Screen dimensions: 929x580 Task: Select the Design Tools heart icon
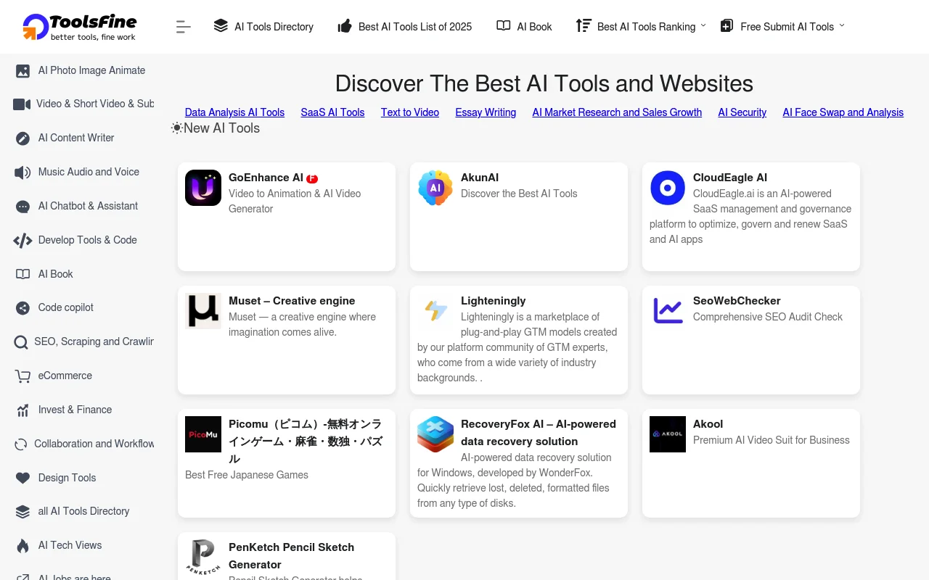pos(21,478)
